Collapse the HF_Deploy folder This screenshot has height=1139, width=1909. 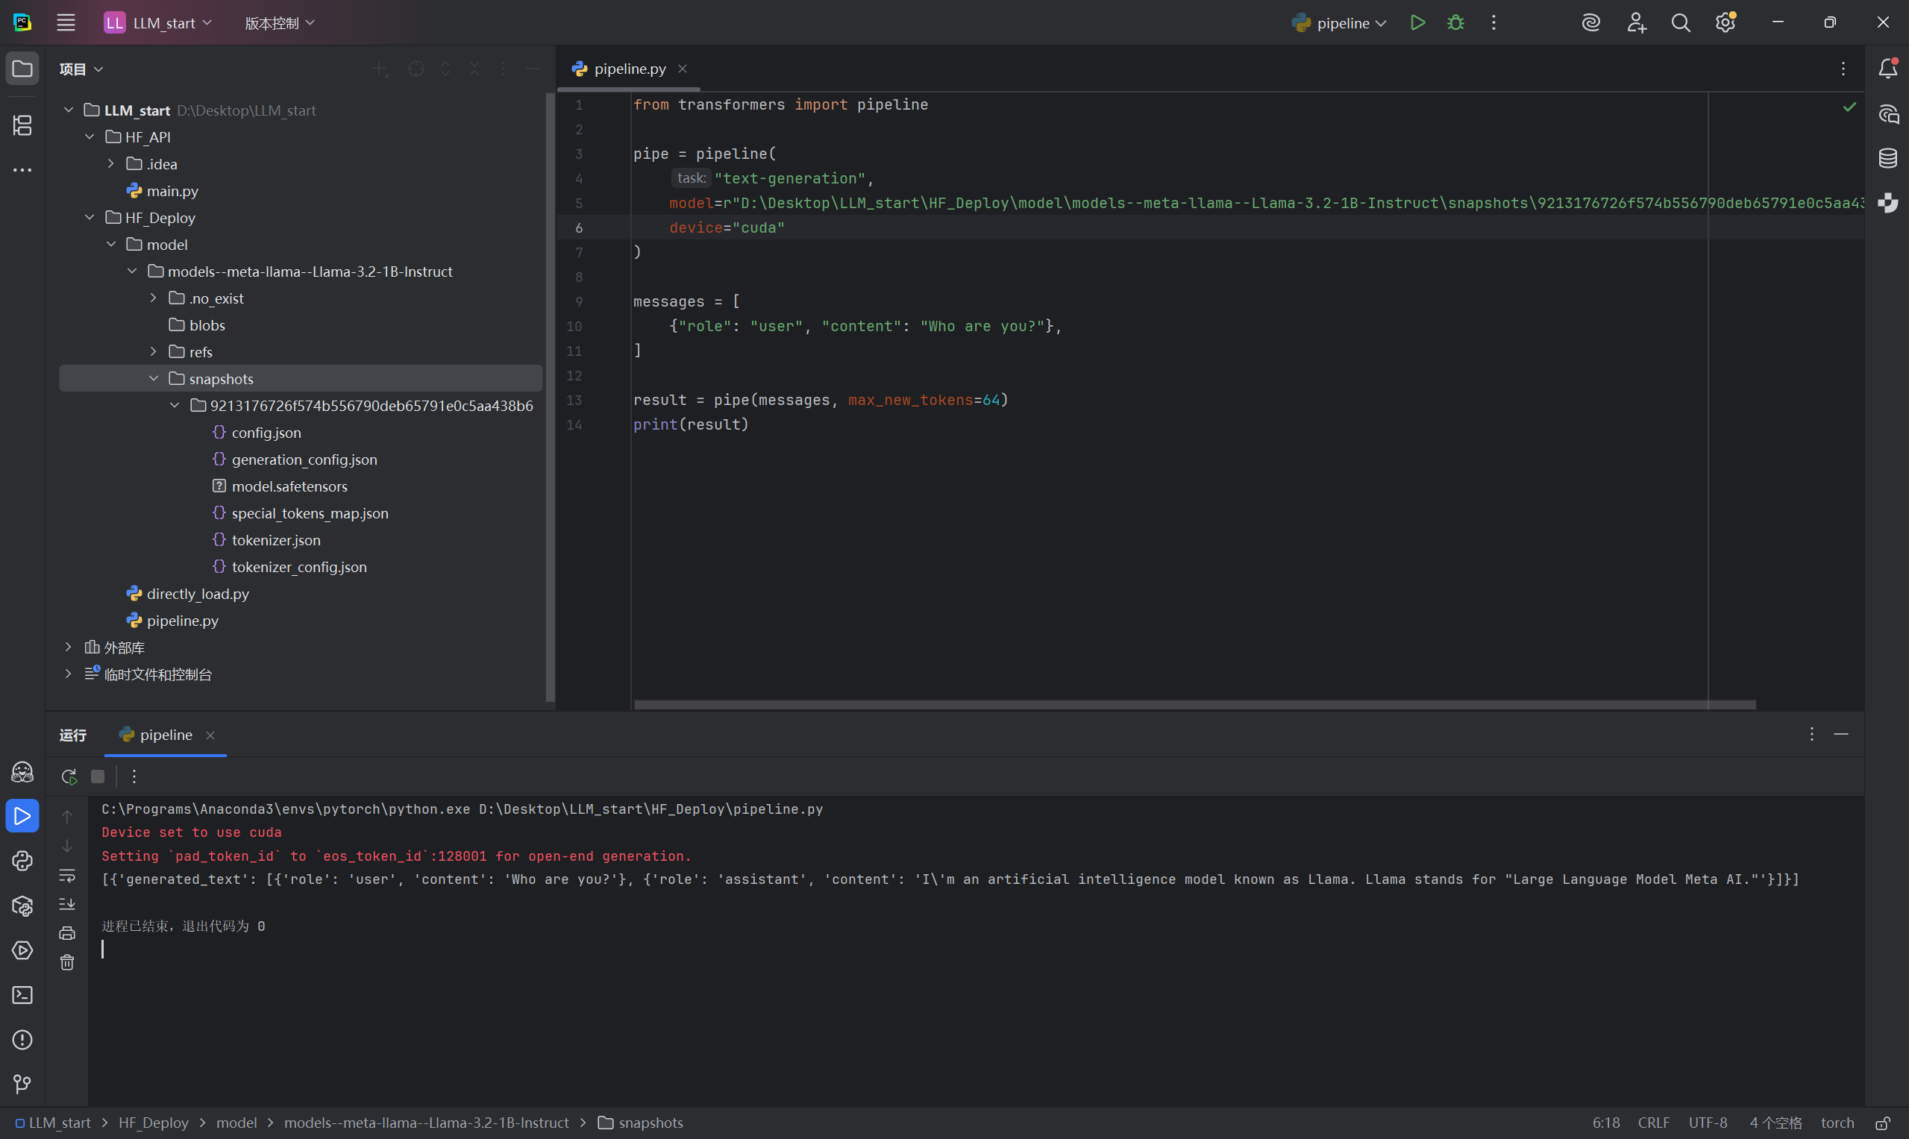(90, 217)
